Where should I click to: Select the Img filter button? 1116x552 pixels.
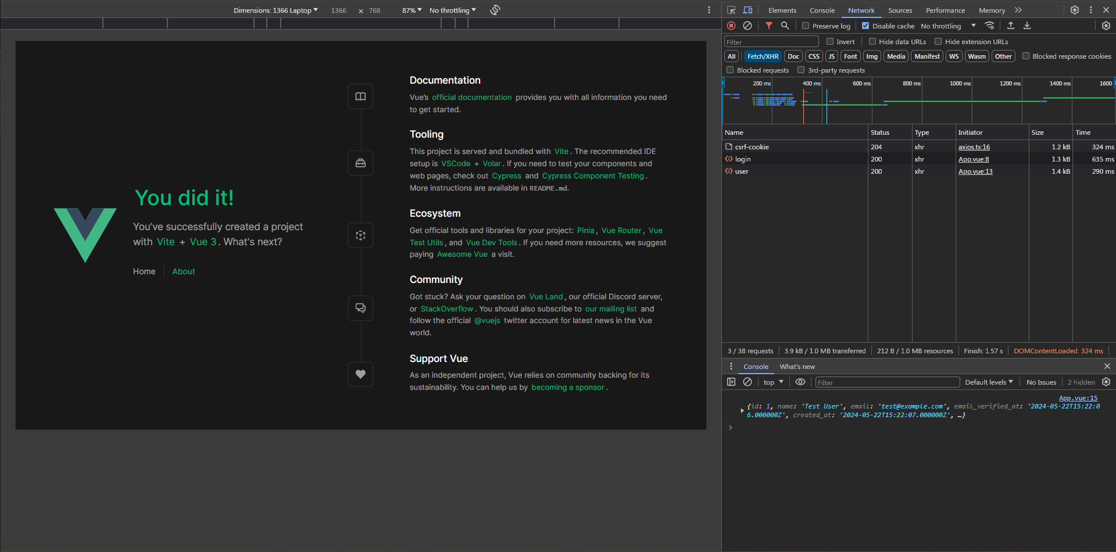872,56
